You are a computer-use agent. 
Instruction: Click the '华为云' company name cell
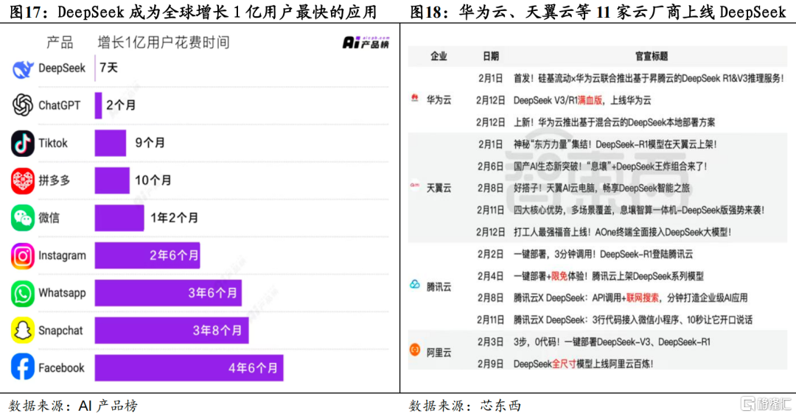click(439, 100)
